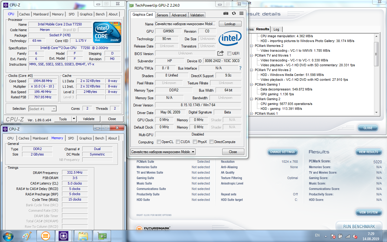Select 'GPU gaming: 1.136 fps' result row
Image resolution: width=387 pixels, height=242 pixels.
[277, 94]
